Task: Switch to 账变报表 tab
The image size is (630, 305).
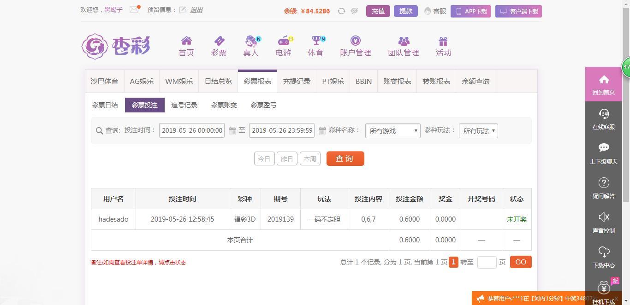Action: (x=397, y=82)
